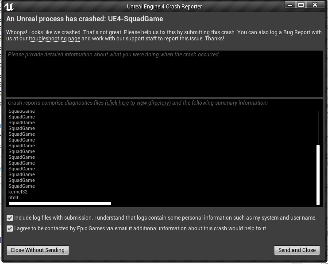Screen dimensions: 328x264
Task: Minimize the Crash Reporter window
Action: [x=290, y=5]
